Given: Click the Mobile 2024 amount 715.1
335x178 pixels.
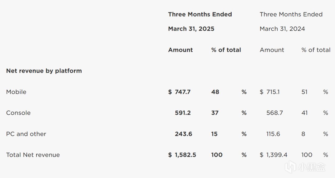Looking at the screenshot, I should tap(273, 92).
